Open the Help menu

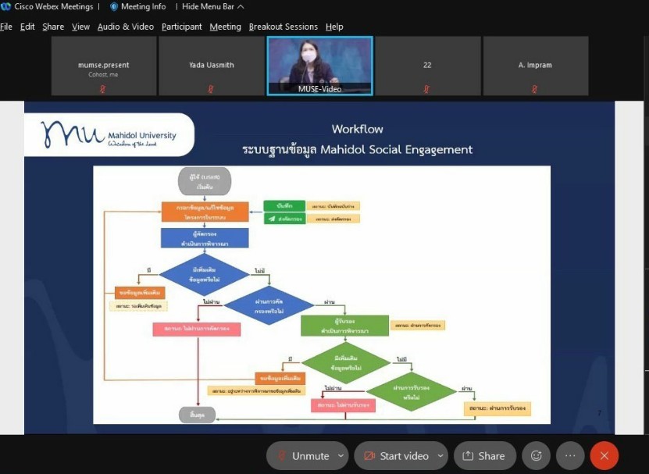[x=334, y=27]
